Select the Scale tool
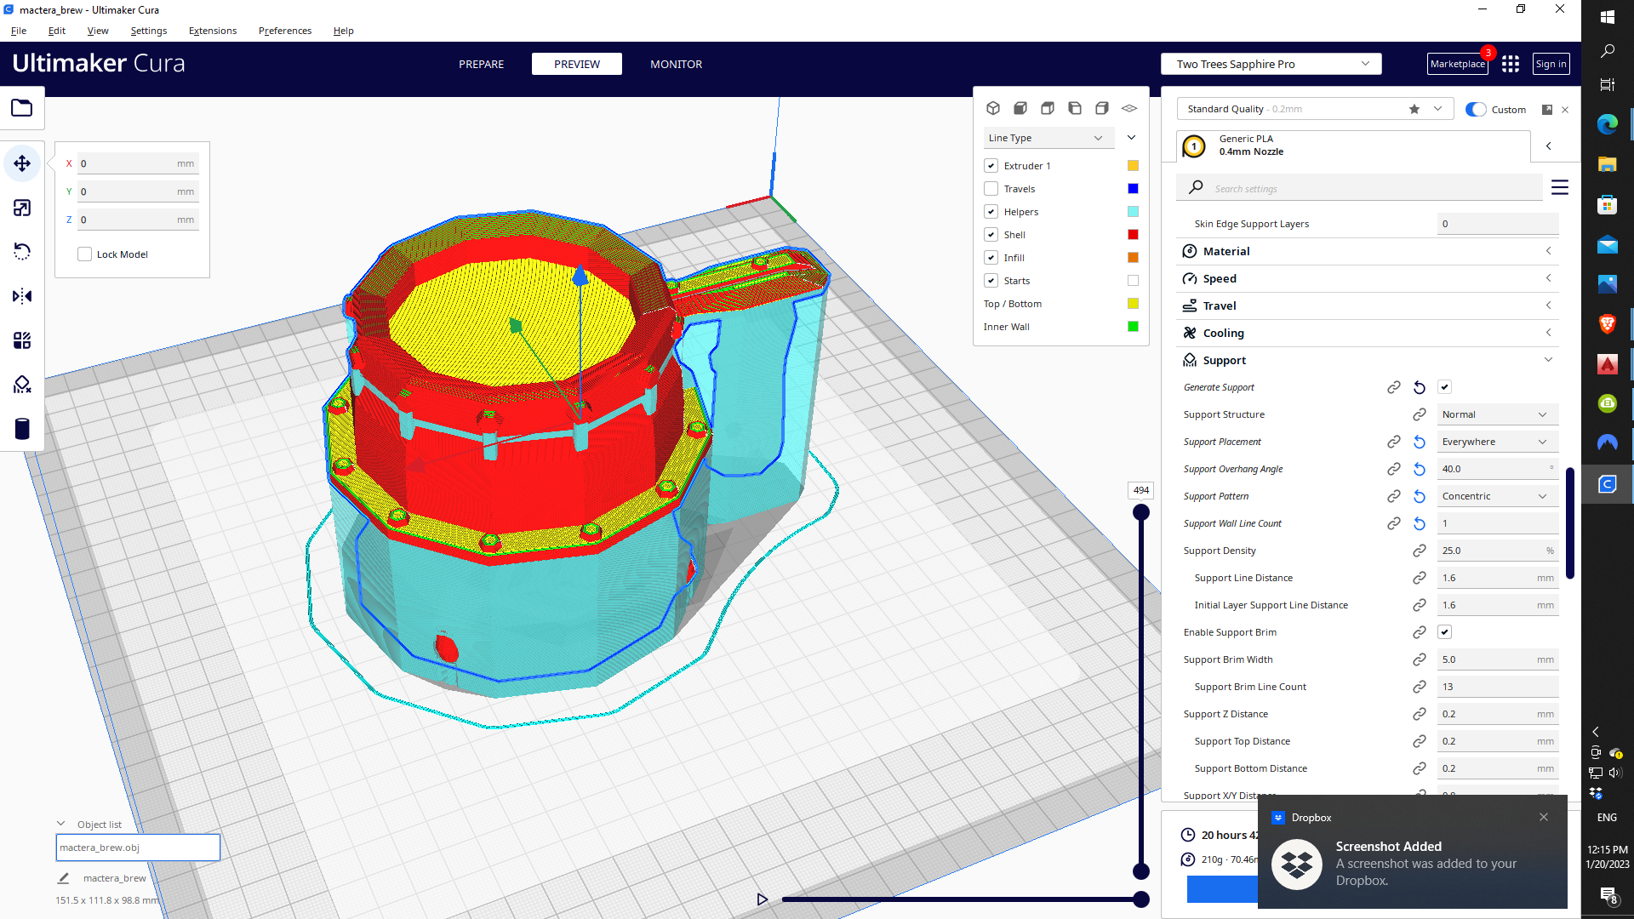This screenshot has width=1634, height=919. click(x=22, y=208)
